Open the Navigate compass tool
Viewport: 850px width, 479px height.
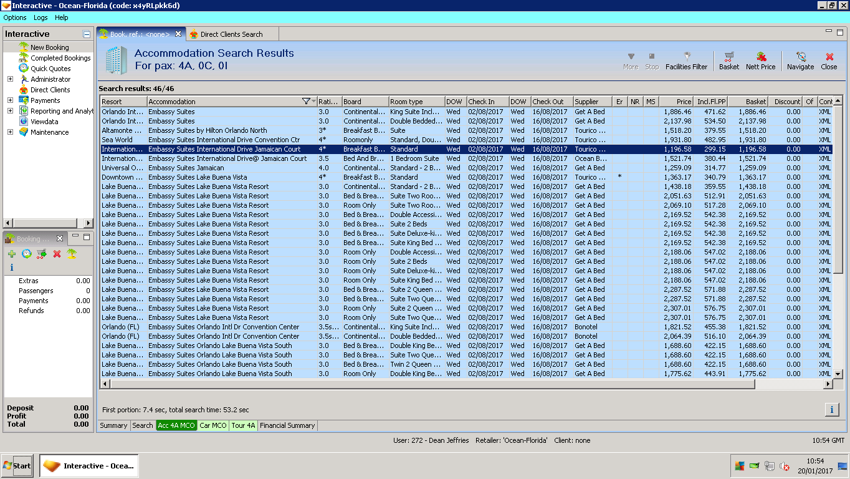800,57
